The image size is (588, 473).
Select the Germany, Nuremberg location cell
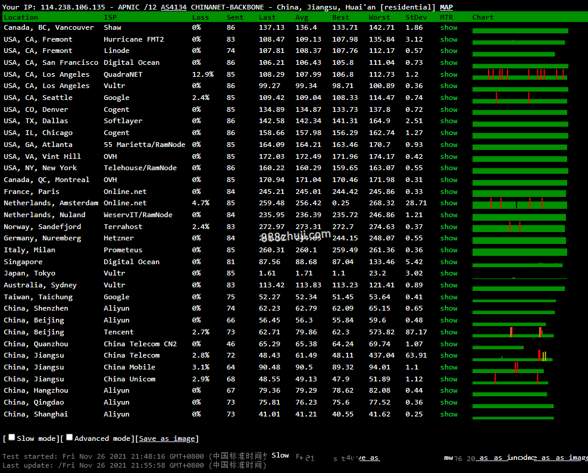coord(42,239)
